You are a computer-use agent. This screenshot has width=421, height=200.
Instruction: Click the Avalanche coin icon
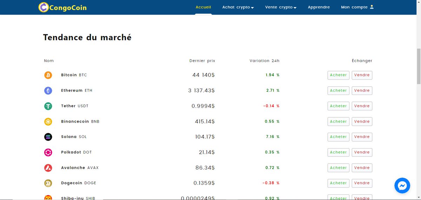click(x=48, y=168)
